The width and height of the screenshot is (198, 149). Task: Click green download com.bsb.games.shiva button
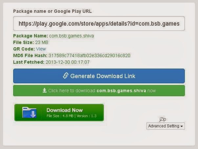(99, 91)
